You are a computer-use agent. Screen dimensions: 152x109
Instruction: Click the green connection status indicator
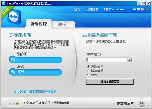17,104
